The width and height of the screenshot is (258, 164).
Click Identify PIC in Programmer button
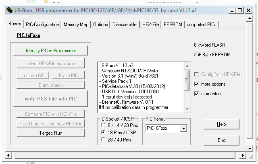(x=51, y=51)
